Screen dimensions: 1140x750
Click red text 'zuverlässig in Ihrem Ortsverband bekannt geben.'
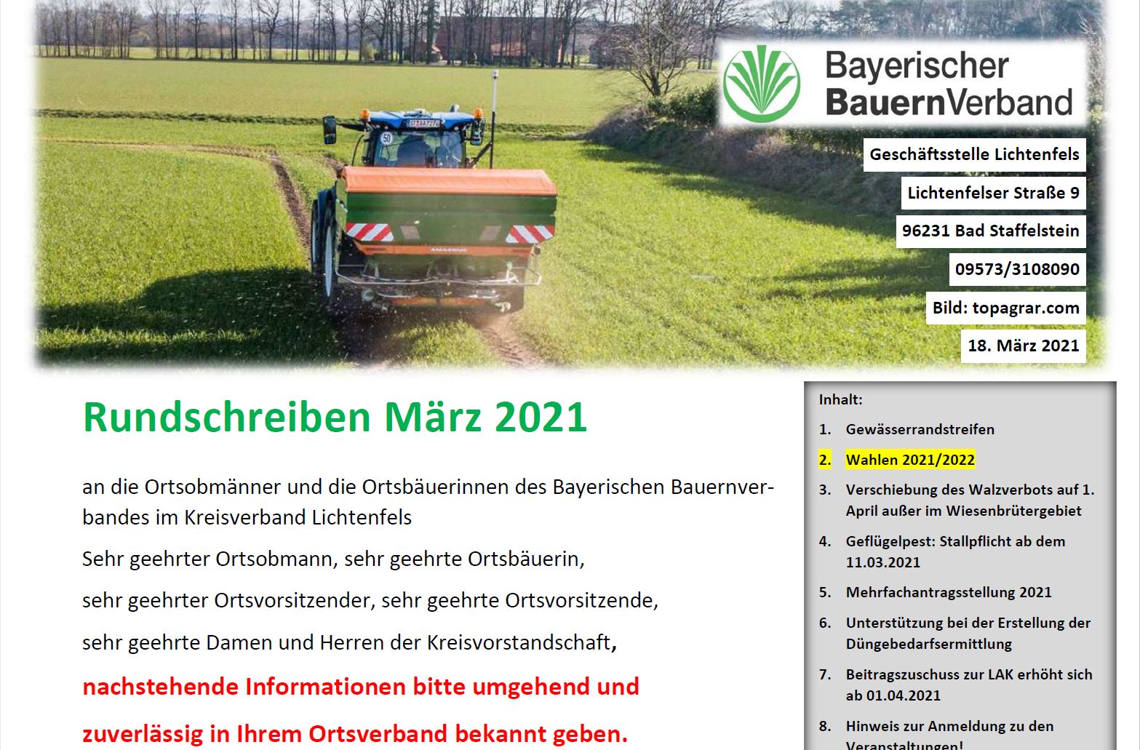click(355, 733)
